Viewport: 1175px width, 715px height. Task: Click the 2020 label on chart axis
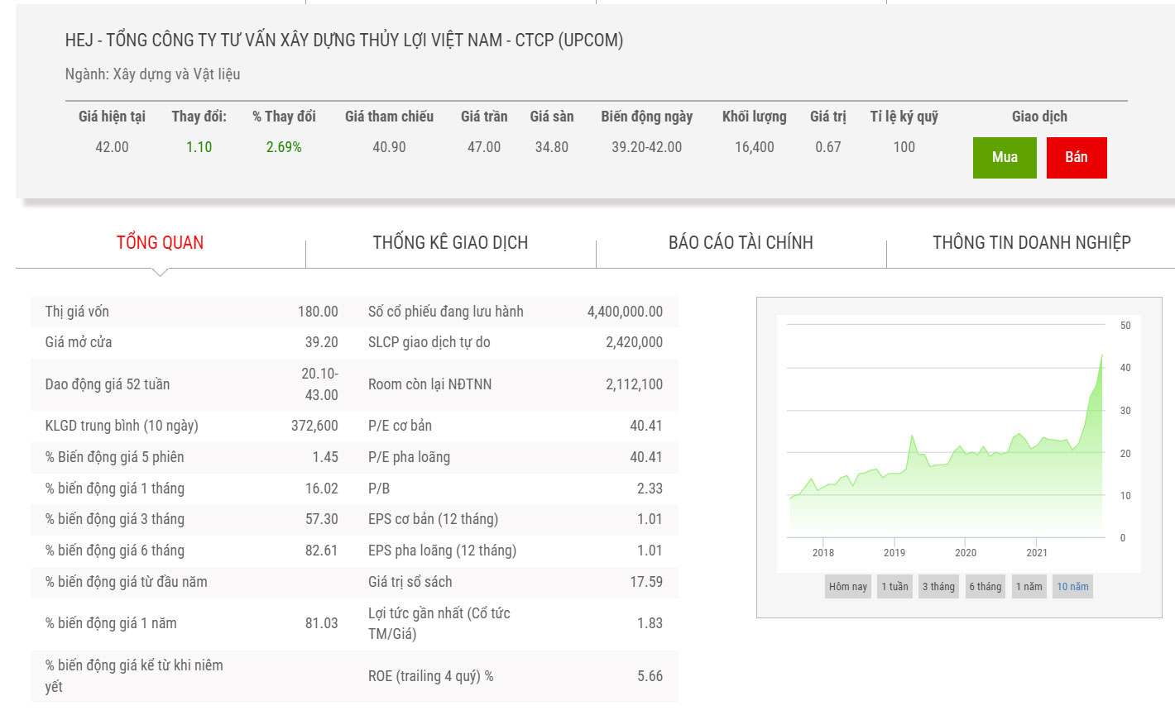click(x=966, y=553)
